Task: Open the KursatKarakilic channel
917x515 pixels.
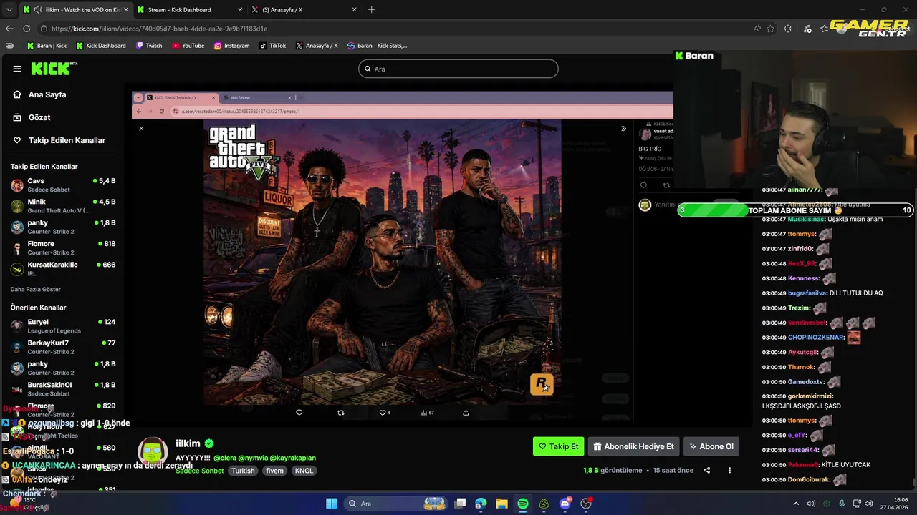Action: 63,268
